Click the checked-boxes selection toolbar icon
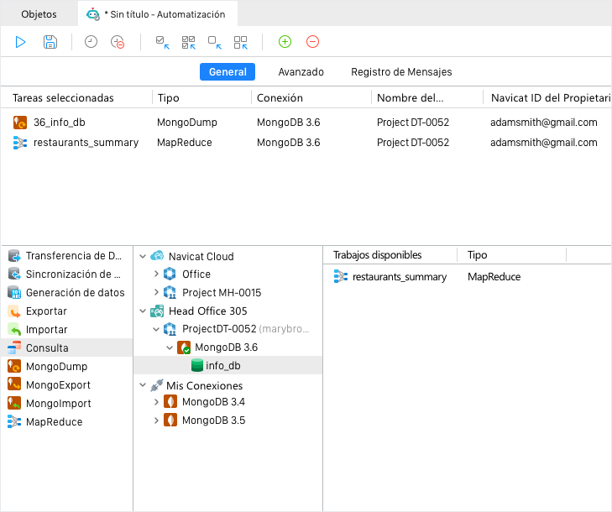This screenshot has height=512, width=612. click(189, 41)
